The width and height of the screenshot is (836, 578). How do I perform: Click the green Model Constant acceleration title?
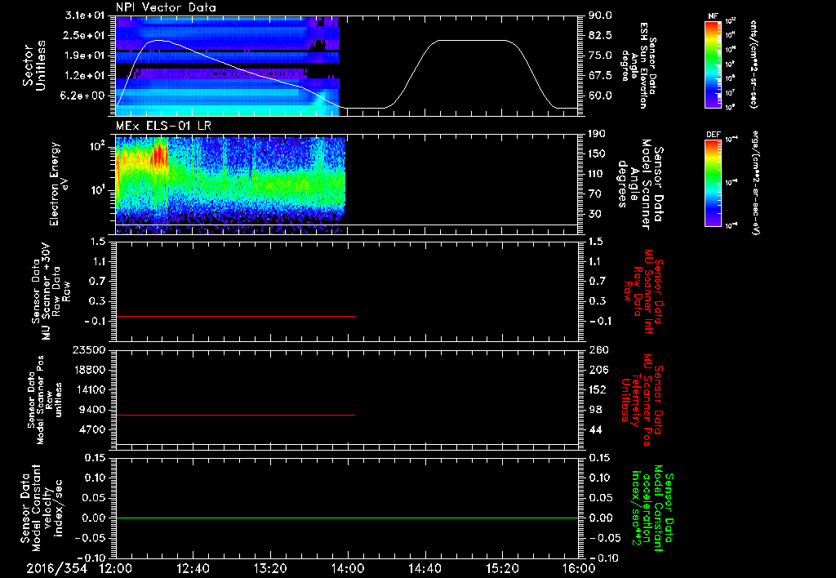tap(652, 509)
